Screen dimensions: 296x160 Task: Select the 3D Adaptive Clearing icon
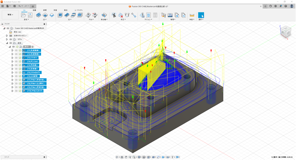(x=60, y=15)
